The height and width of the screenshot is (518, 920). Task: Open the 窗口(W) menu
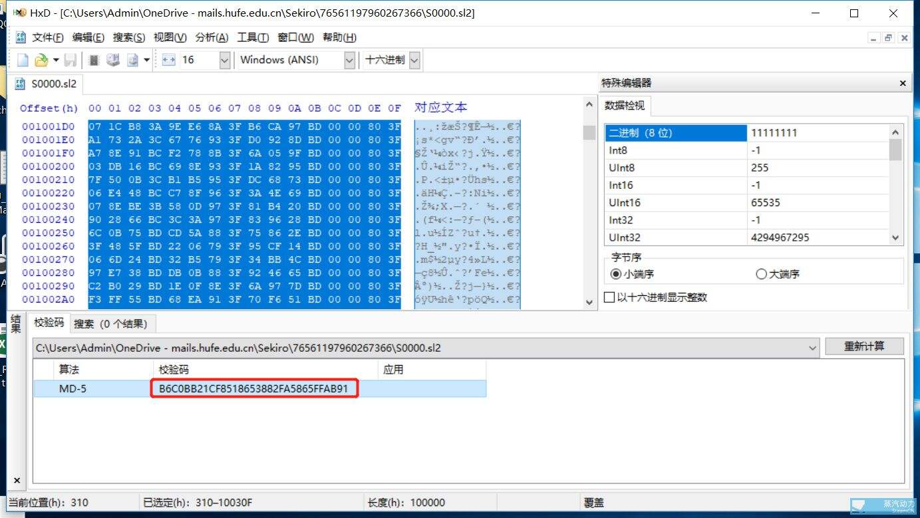(x=295, y=37)
